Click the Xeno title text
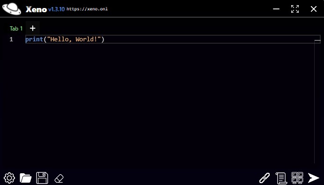The height and width of the screenshot is (185, 324). pyautogui.click(x=36, y=9)
